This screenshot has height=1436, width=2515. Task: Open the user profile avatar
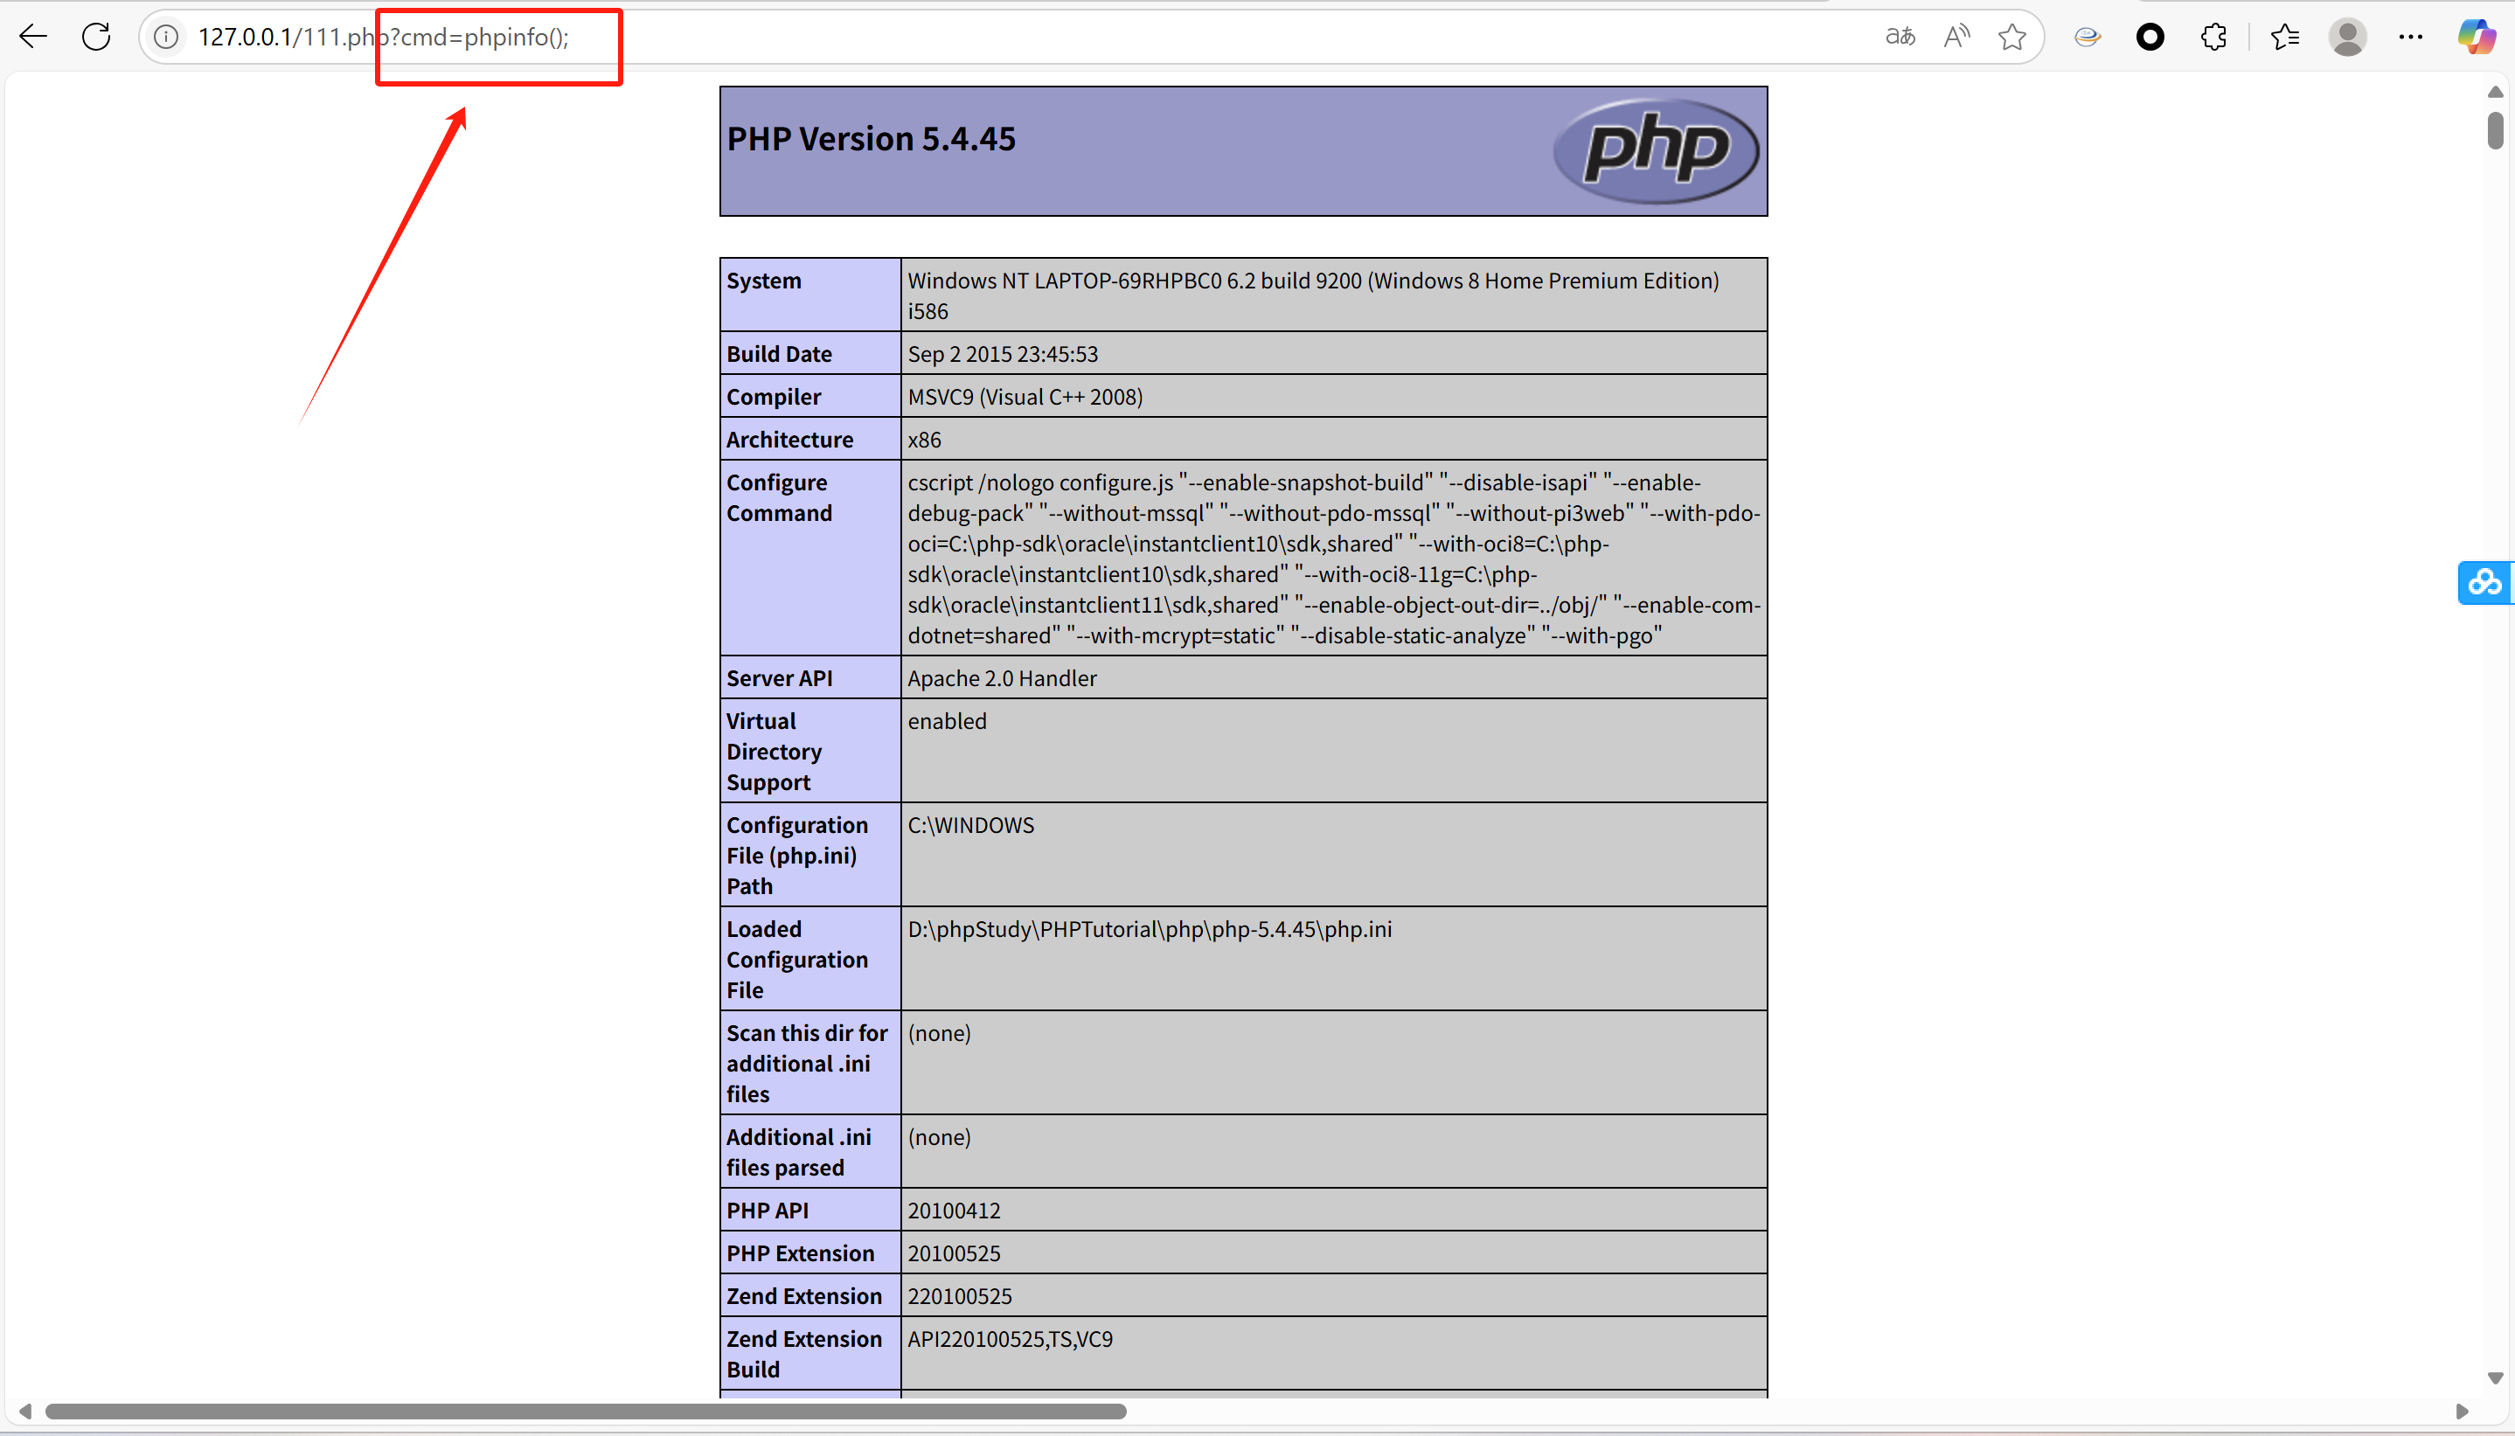click(2348, 38)
